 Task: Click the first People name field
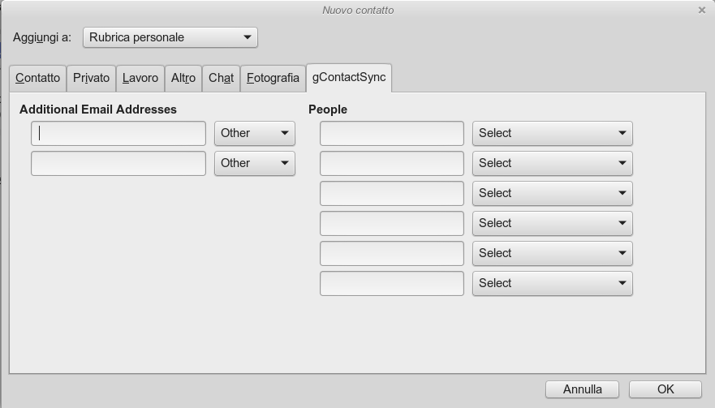click(x=392, y=133)
